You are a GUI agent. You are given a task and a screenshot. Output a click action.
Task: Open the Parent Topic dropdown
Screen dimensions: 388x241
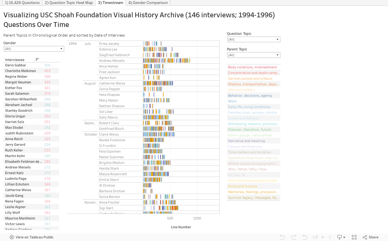tap(254, 55)
